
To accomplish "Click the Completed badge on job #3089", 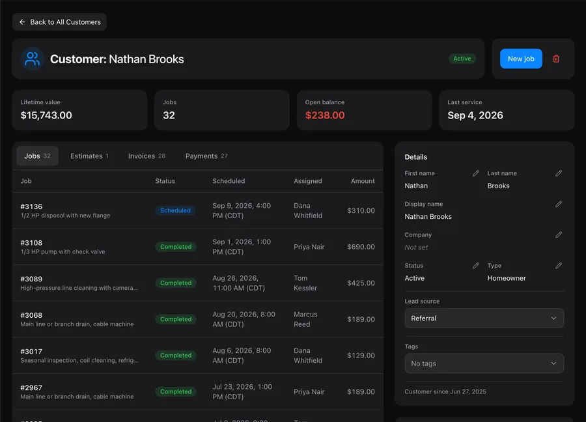I will pyautogui.click(x=176, y=283).
